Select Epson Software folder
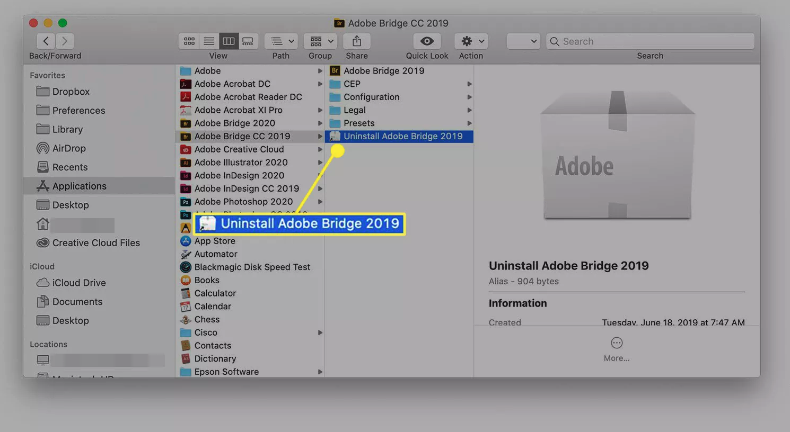 coord(249,372)
